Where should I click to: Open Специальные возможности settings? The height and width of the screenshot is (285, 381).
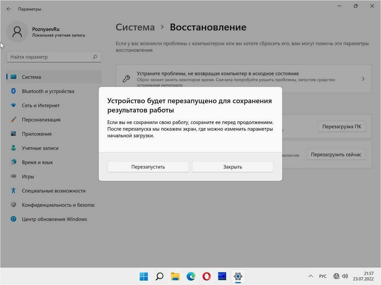click(54, 191)
